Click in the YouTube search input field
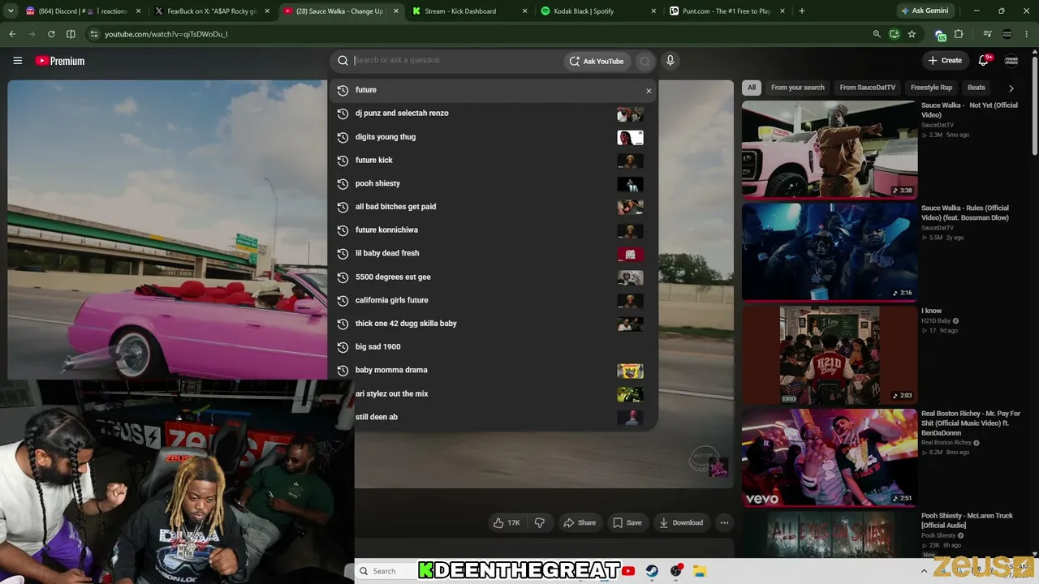The height and width of the screenshot is (584, 1039). coord(457,61)
